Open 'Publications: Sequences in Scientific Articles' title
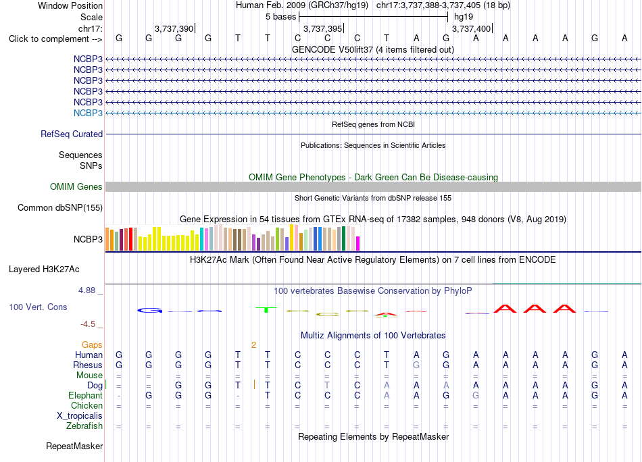 click(x=373, y=145)
